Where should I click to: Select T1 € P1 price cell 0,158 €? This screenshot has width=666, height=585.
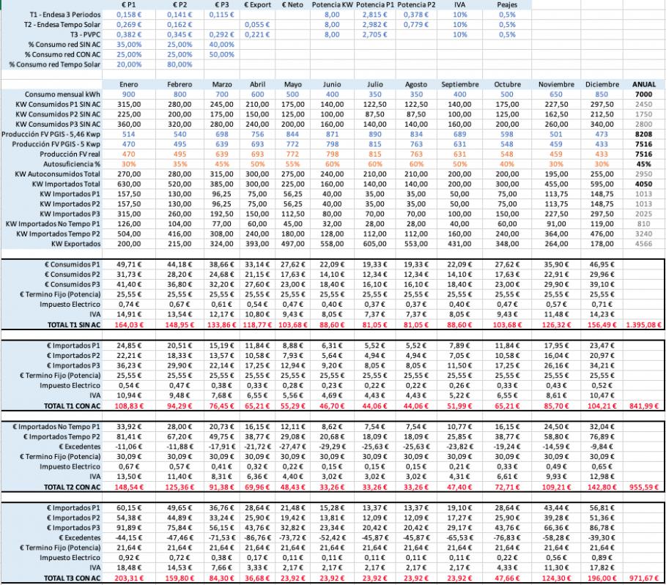pyautogui.click(x=129, y=15)
